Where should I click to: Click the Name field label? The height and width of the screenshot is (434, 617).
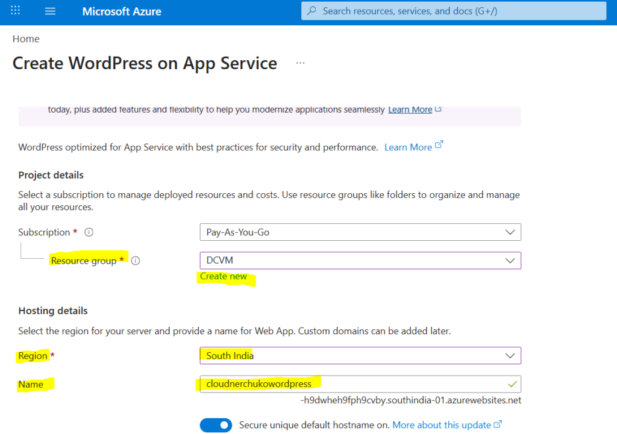[31, 384]
